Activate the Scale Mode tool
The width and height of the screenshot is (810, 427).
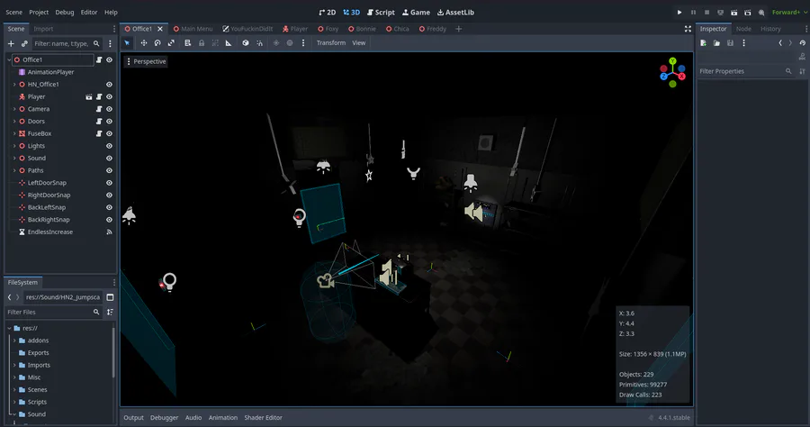pyautogui.click(x=171, y=43)
